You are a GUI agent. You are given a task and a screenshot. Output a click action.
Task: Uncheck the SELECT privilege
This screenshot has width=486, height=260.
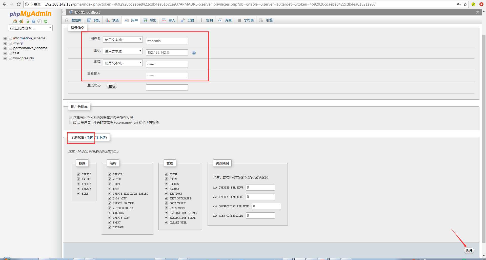78,174
